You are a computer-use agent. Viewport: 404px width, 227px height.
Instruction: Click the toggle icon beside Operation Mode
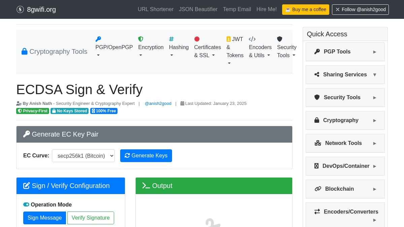(26, 204)
